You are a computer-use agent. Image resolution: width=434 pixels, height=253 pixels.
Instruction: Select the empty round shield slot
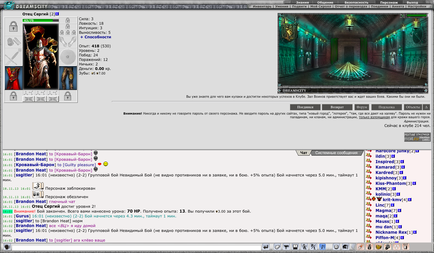click(68, 57)
